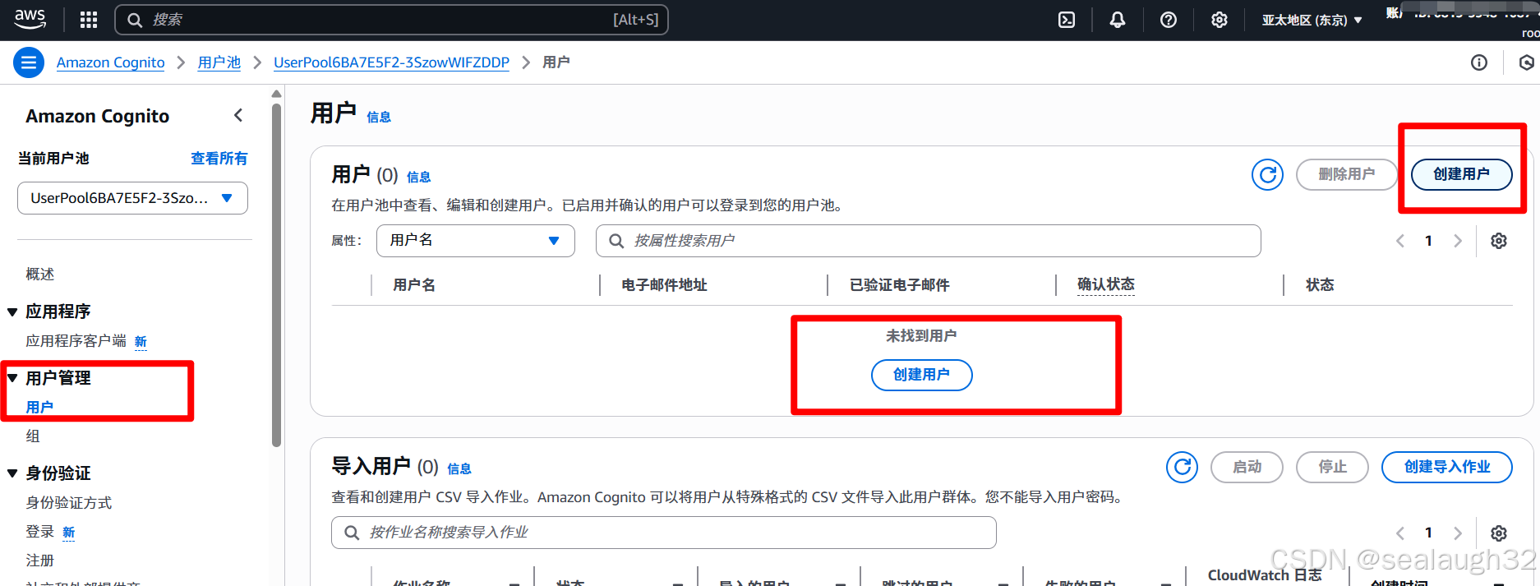Click the 状态 column header
This screenshot has height=586, width=1540.
pyautogui.click(x=1320, y=285)
